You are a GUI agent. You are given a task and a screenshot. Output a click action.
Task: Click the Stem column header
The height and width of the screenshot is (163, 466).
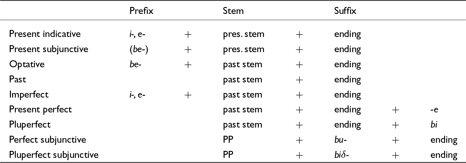point(233,11)
